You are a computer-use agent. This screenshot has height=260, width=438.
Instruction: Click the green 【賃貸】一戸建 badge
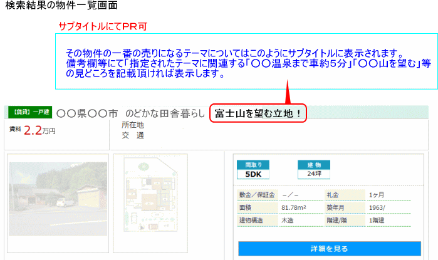[30, 112]
